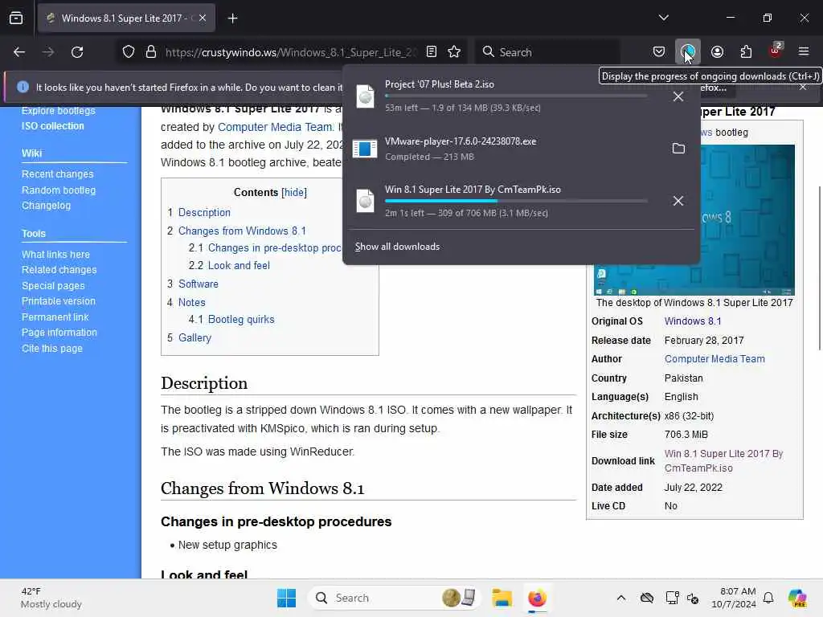
Task: Focus the Firefox search box
Action: [x=547, y=52]
